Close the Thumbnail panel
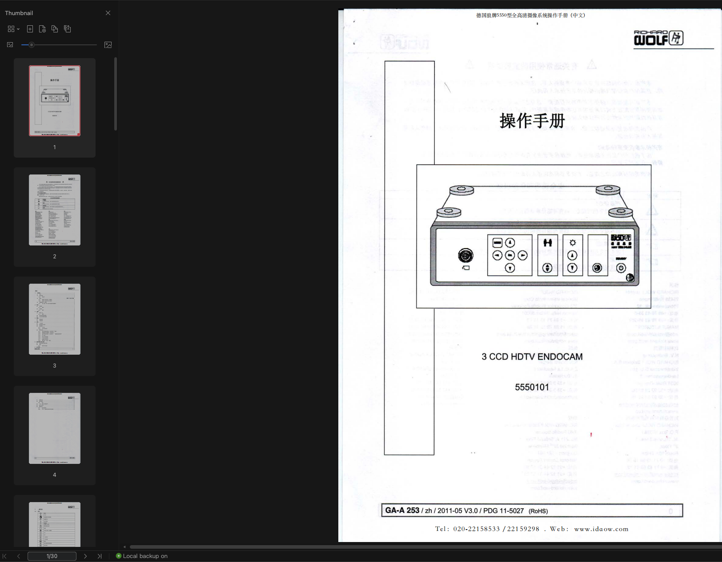The width and height of the screenshot is (722, 562). [108, 13]
